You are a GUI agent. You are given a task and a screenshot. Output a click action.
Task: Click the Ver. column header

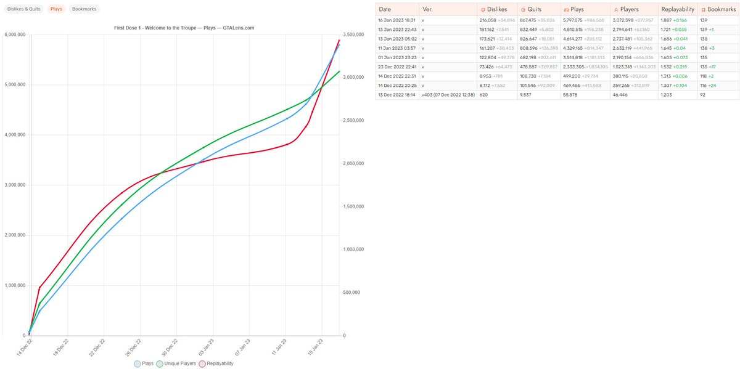pos(447,10)
